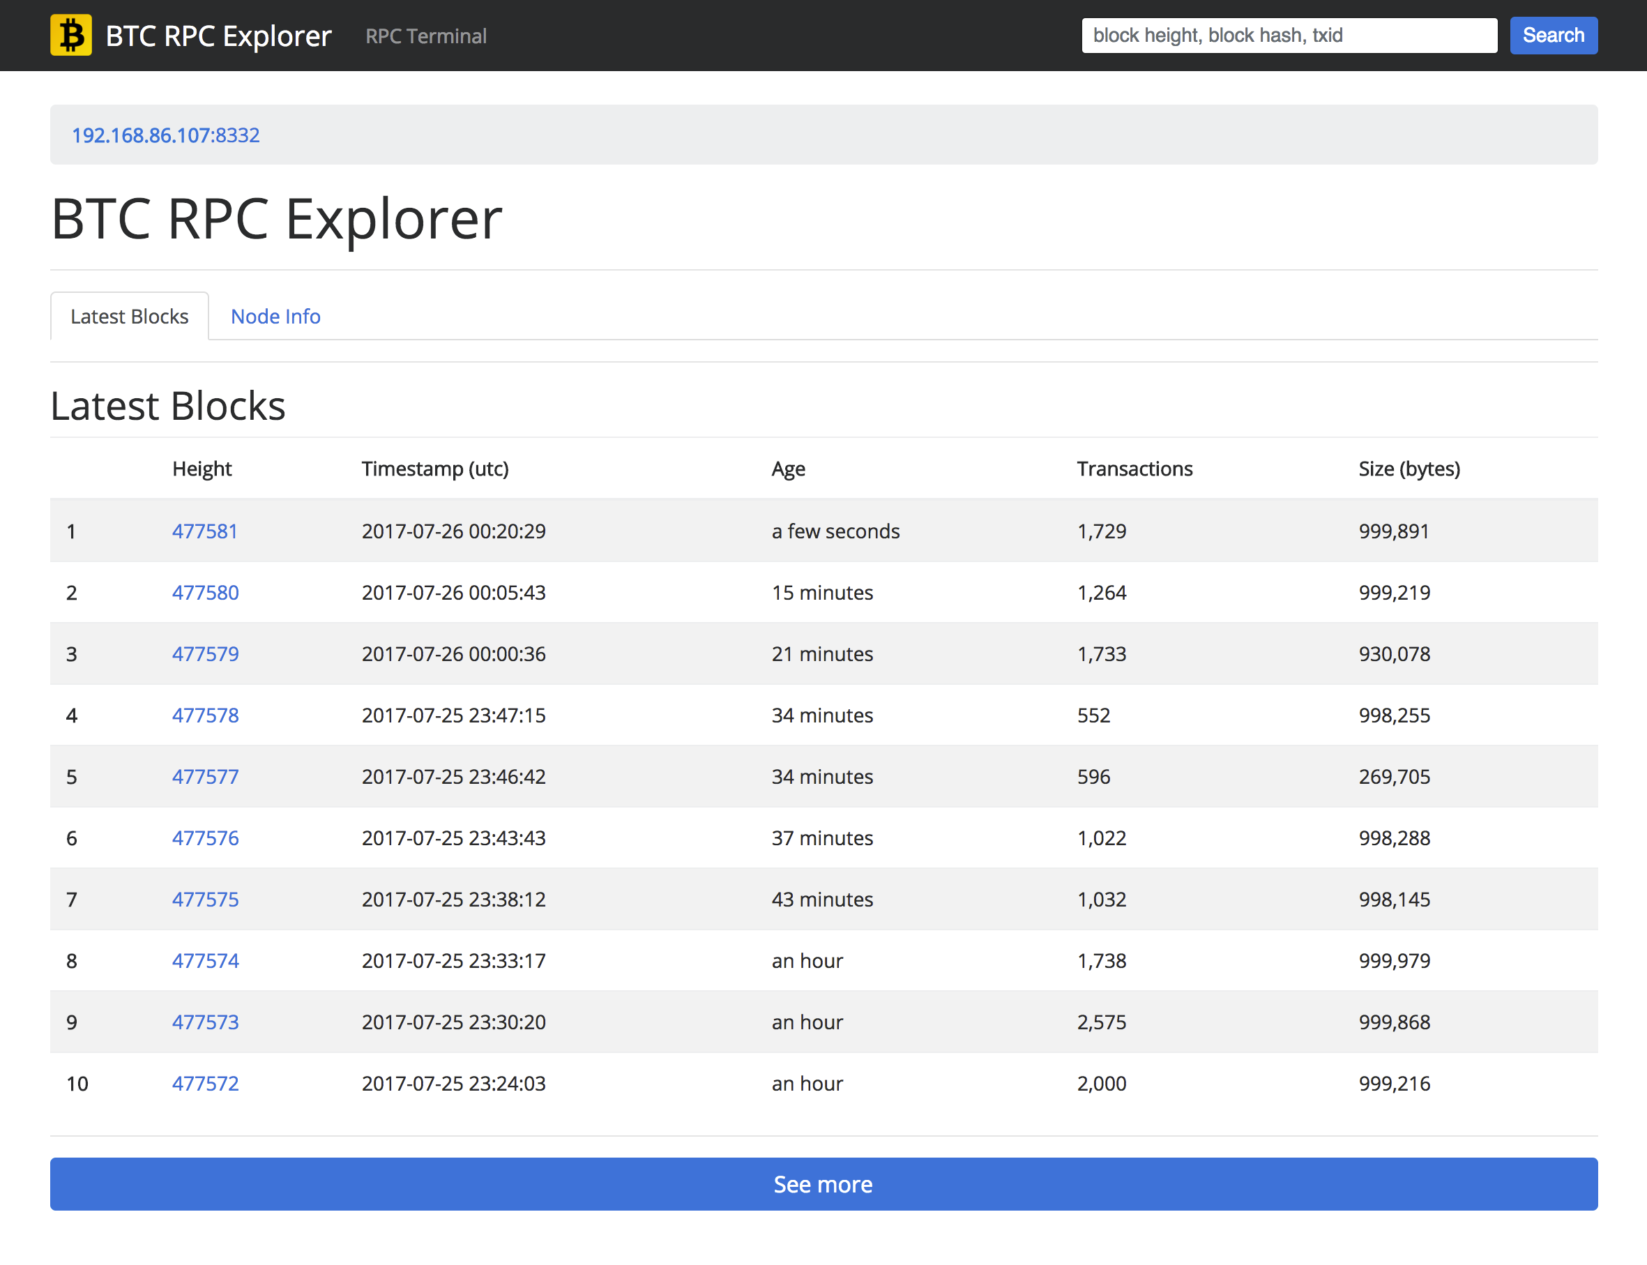
Task: Open the BTC RPC Explorer brand link
Action: [218, 36]
